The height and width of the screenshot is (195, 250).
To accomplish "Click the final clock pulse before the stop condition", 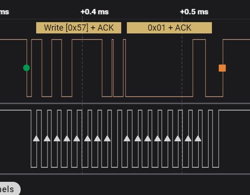I will point(211,138).
